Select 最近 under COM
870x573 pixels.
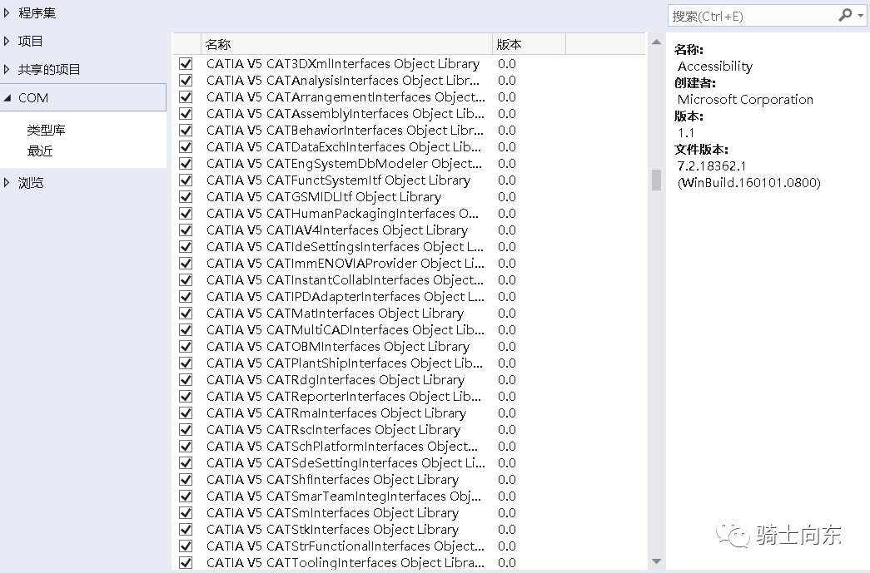click(40, 151)
